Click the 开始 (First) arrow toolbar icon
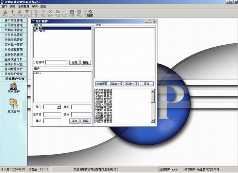This screenshot has height=173, width=238. pos(5,13)
